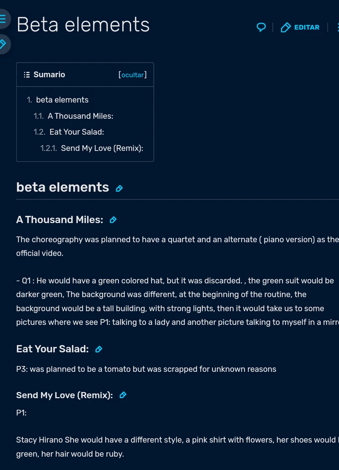This screenshot has height=470, width=339.
Task: Click the pencil icon next to "Send My Love (Remix)"
Action: pyautogui.click(x=123, y=395)
